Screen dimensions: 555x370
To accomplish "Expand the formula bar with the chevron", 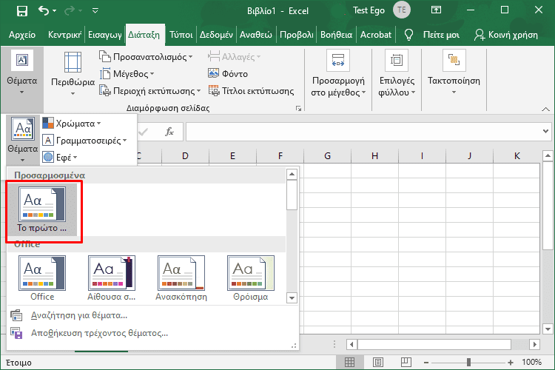I will point(546,132).
